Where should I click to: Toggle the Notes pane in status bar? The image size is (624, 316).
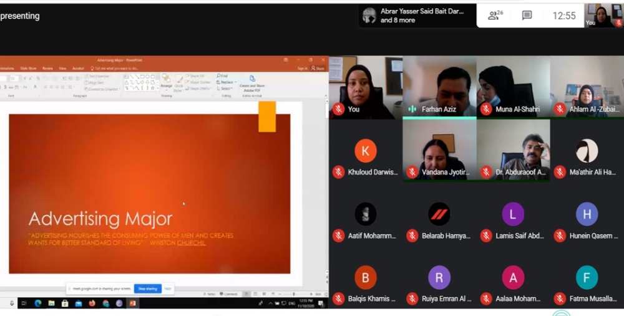[x=210, y=294]
